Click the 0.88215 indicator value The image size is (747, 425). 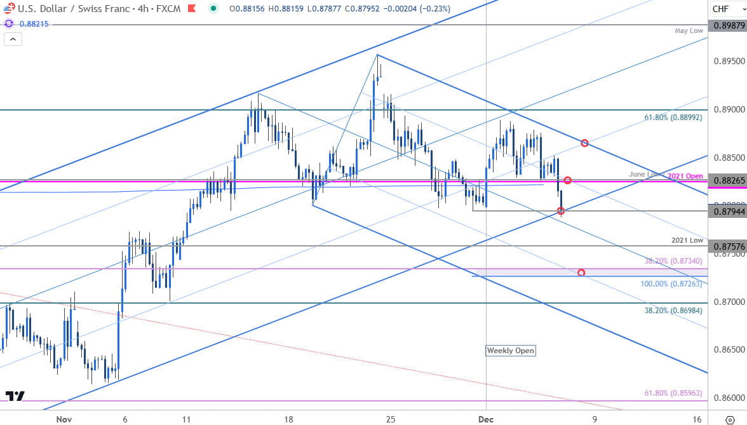[x=34, y=24]
